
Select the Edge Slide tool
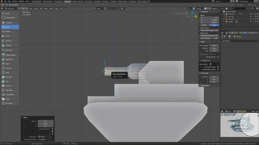10,90
